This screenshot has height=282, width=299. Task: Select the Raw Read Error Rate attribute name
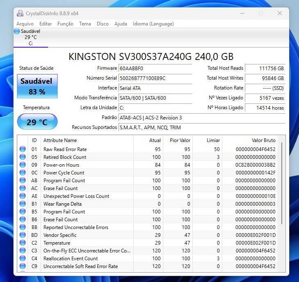(x=65, y=149)
